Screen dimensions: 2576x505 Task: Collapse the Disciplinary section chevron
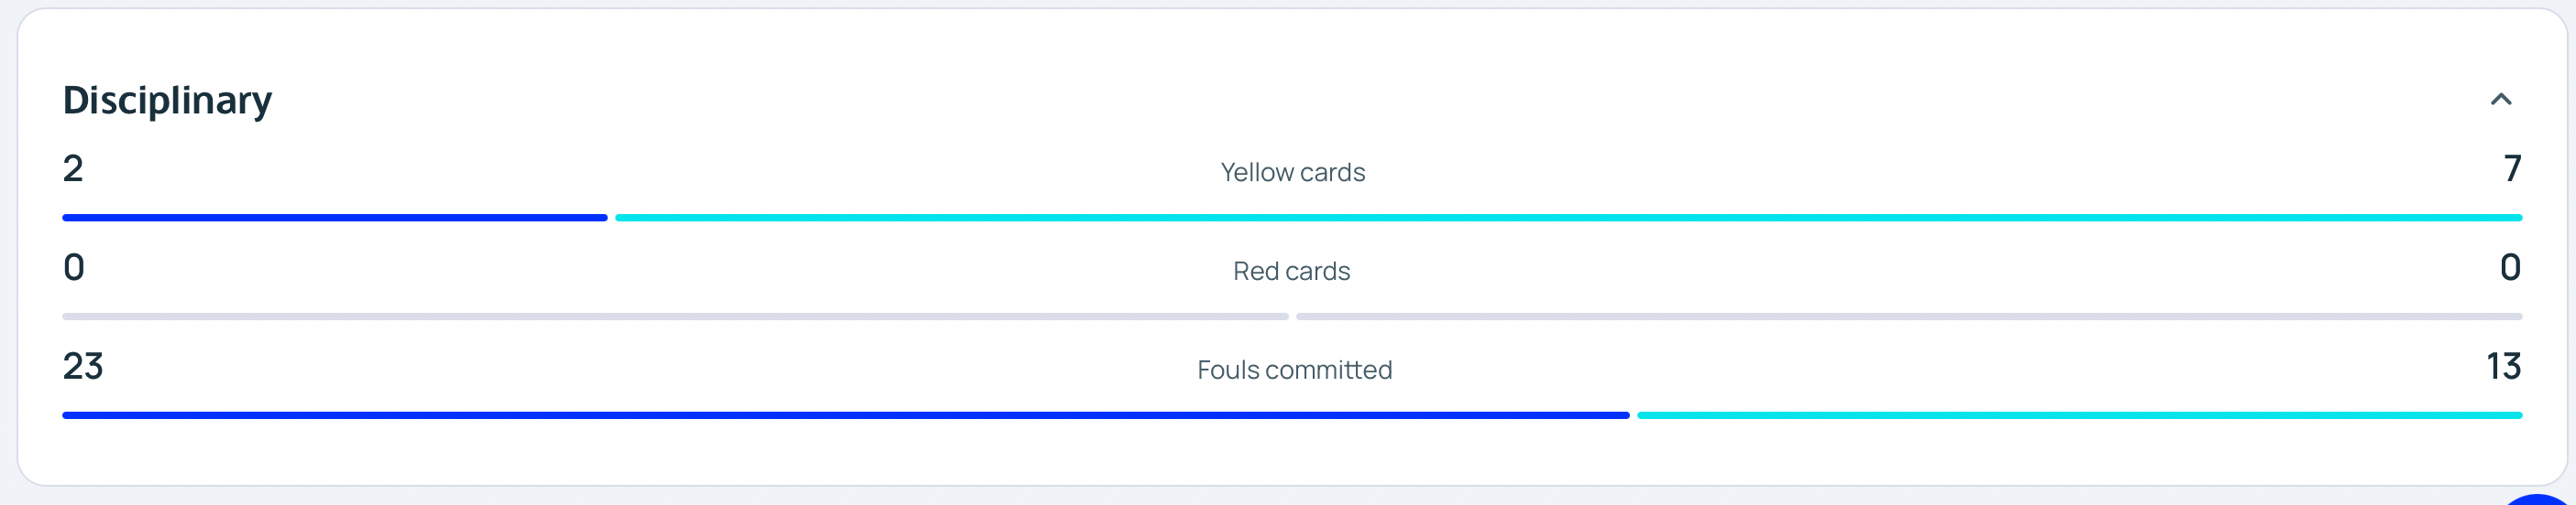click(x=2500, y=99)
